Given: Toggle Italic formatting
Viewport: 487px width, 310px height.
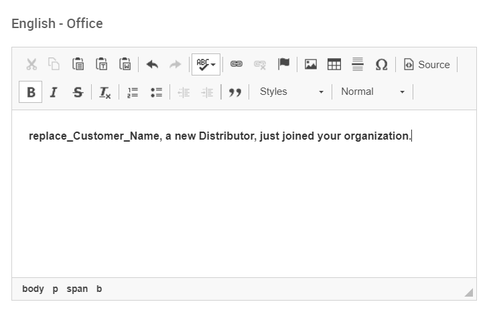Looking at the screenshot, I should (x=54, y=92).
